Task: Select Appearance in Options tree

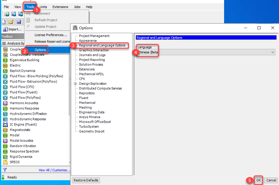Action: (x=88, y=41)
